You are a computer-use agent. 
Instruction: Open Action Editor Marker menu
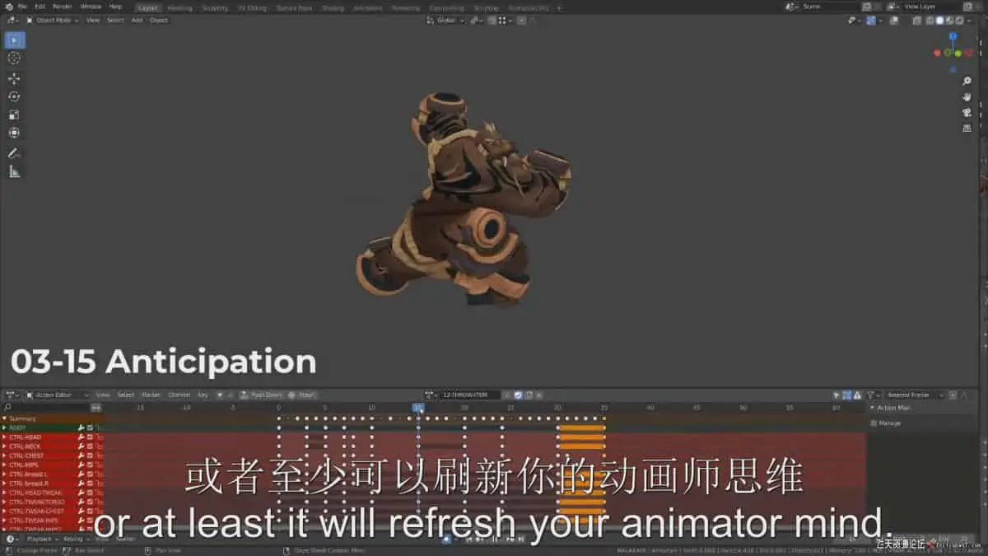(x=151, y=395)
